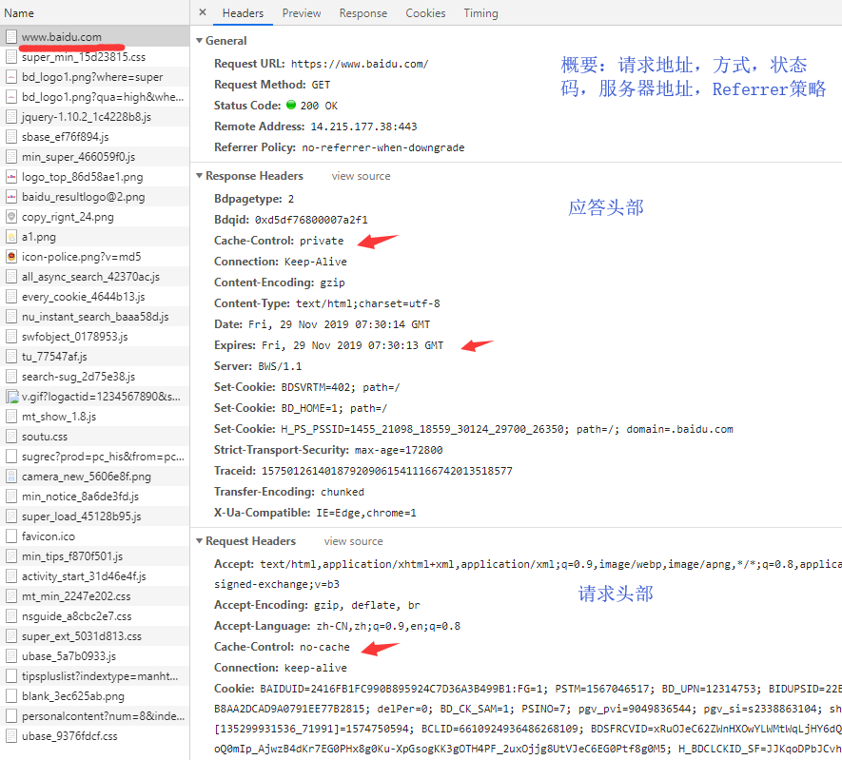This screenshot has width=842, height=760.
Task: Switch to the Preview tab
Action: pos(302,13)
